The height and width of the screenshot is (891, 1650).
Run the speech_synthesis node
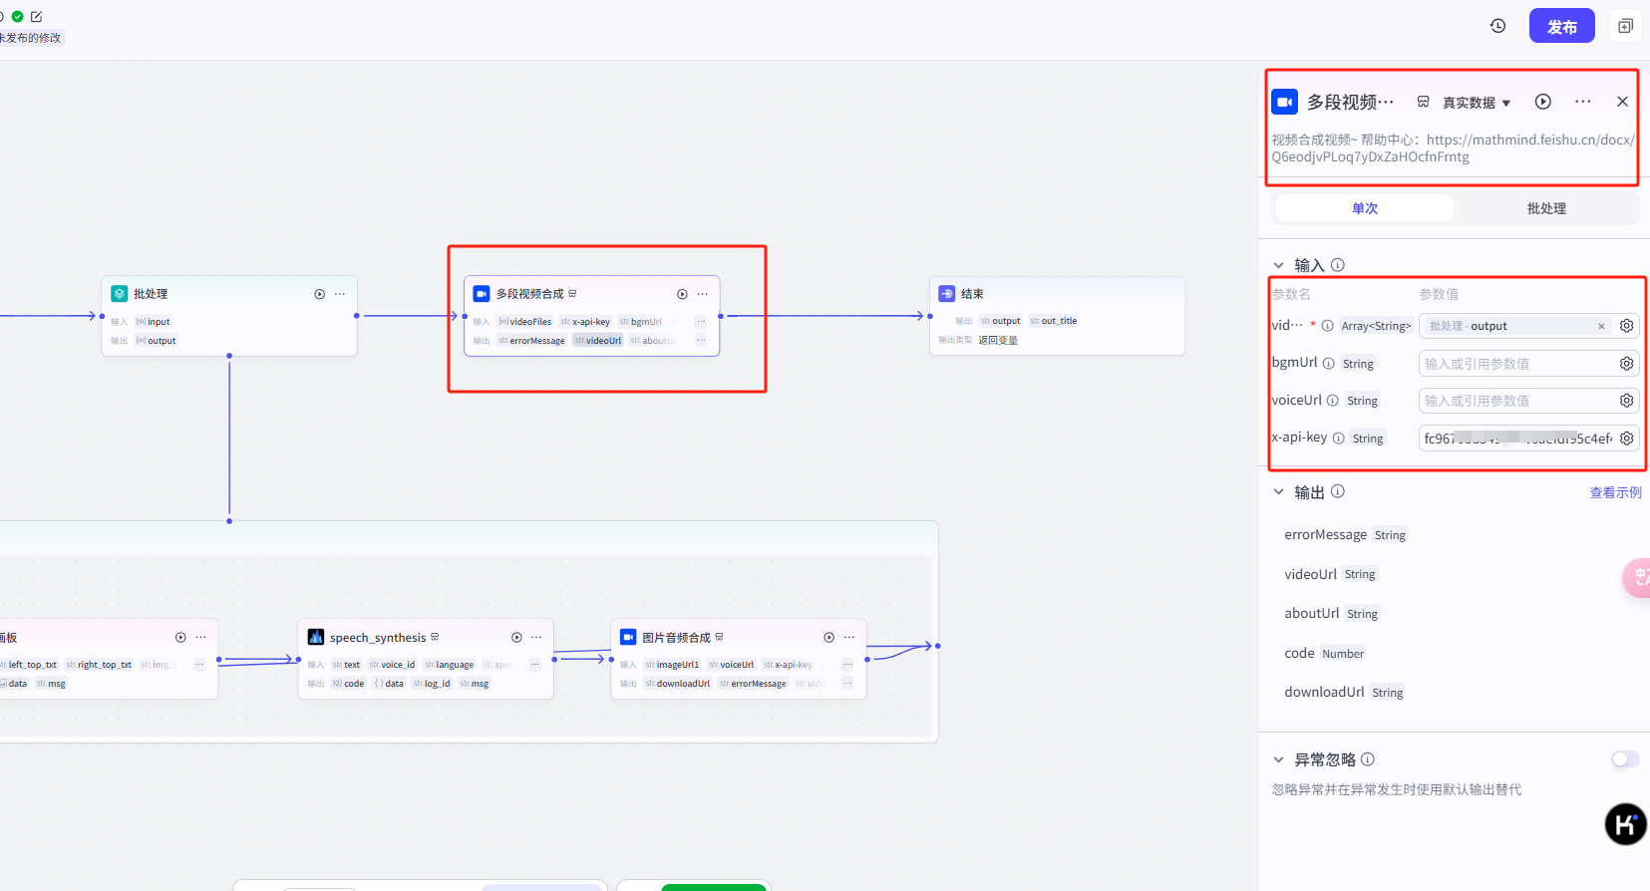coord(516,638)
